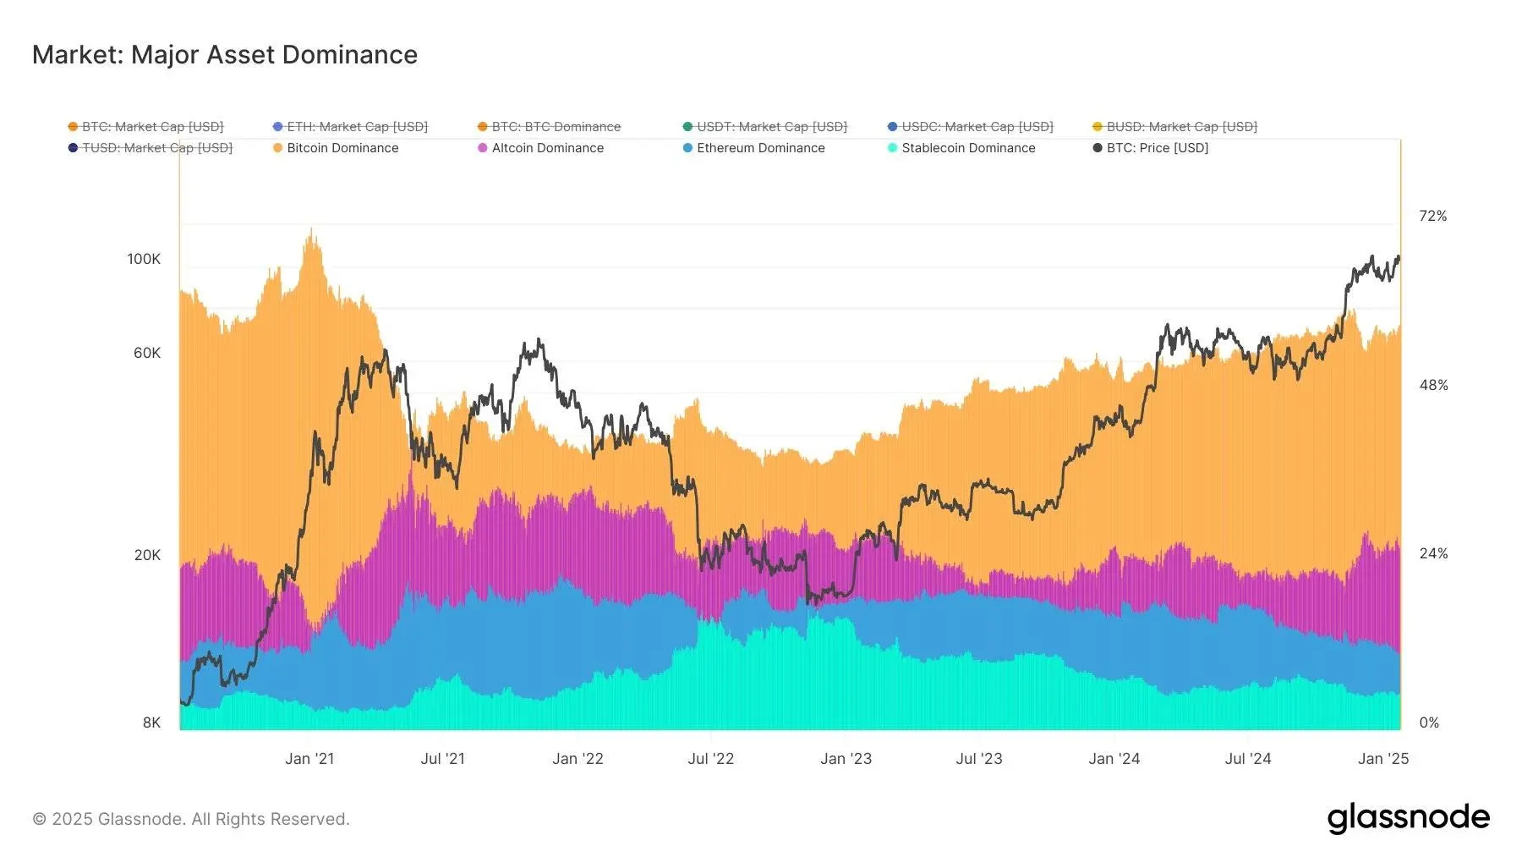Click the Jul '24 x-axis date label
Screen dimensions: 1522x857
point(1248,759)
